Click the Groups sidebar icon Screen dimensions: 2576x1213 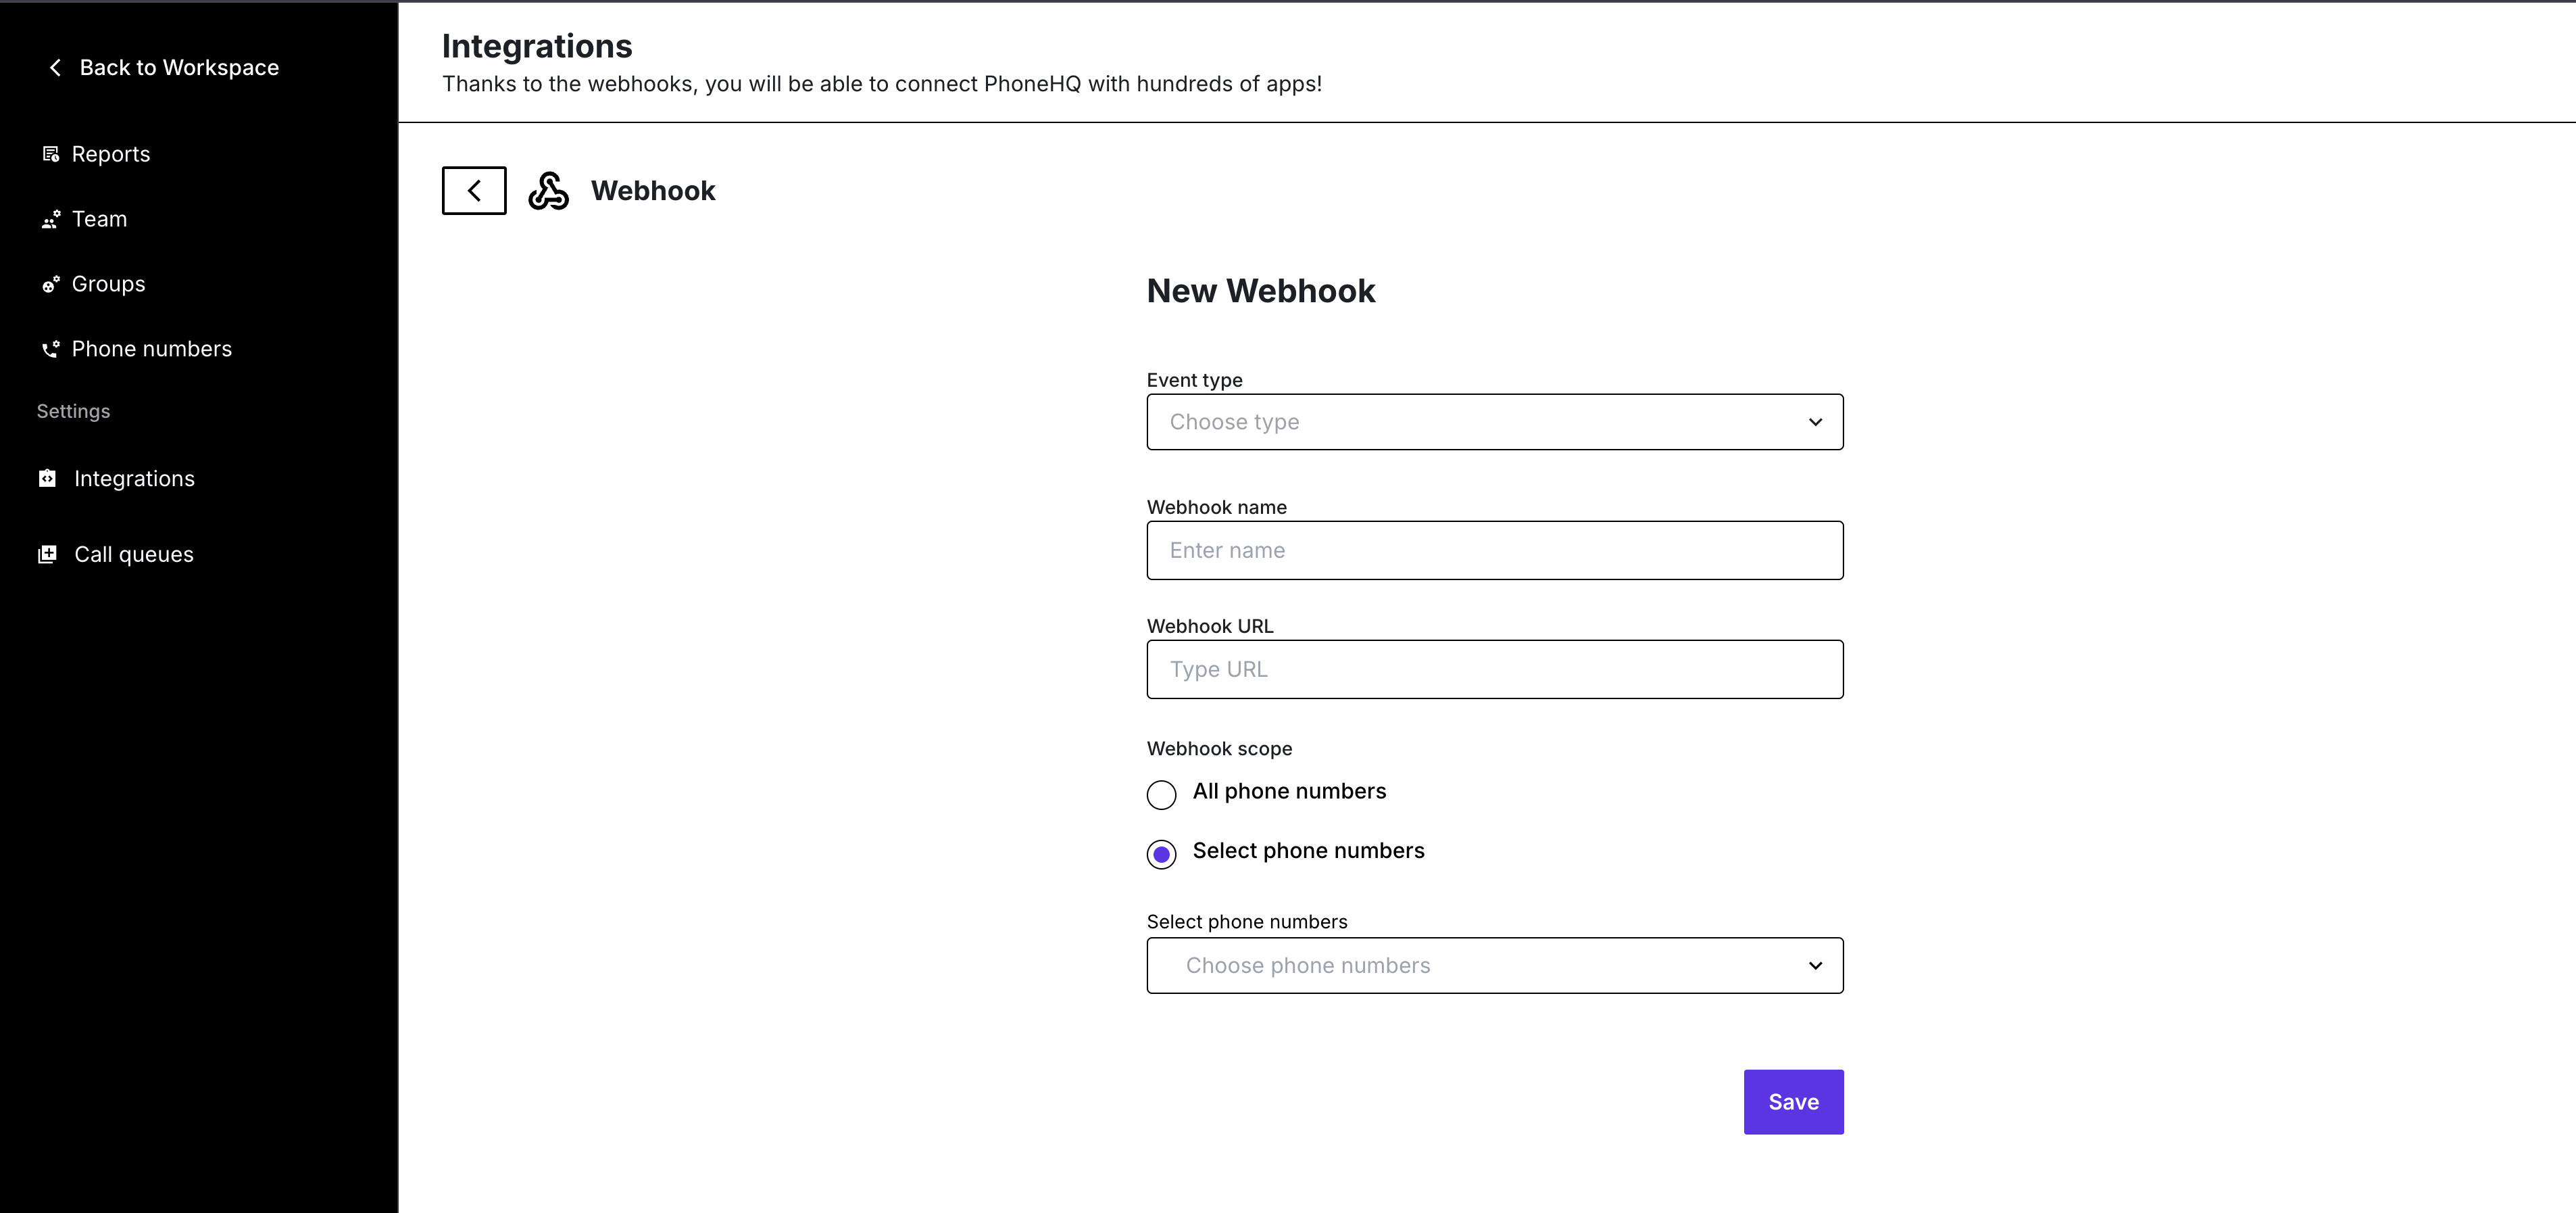point(50,284)
